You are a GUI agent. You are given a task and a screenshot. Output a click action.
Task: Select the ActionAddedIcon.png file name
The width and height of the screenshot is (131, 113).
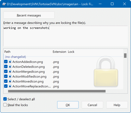pyautogui.click(x=28, y=62)
